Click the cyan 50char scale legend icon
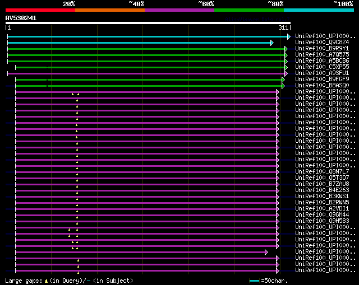 click(255, 281)
